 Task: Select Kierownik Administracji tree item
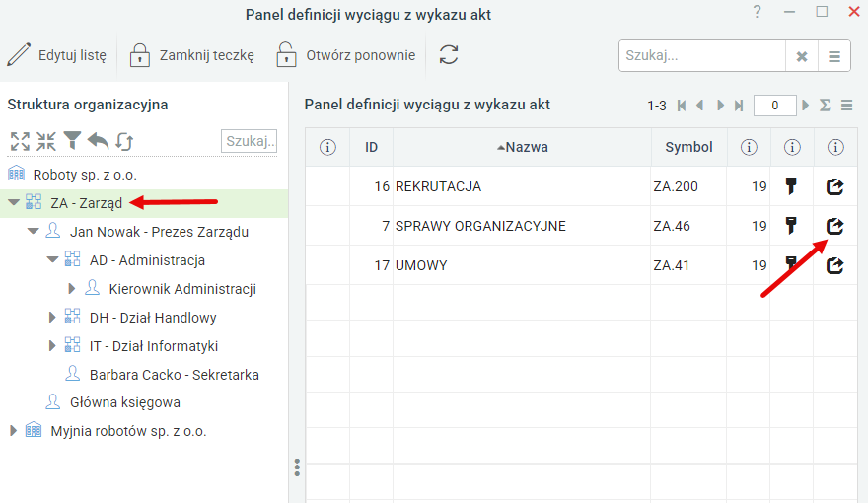click(182, 289)
